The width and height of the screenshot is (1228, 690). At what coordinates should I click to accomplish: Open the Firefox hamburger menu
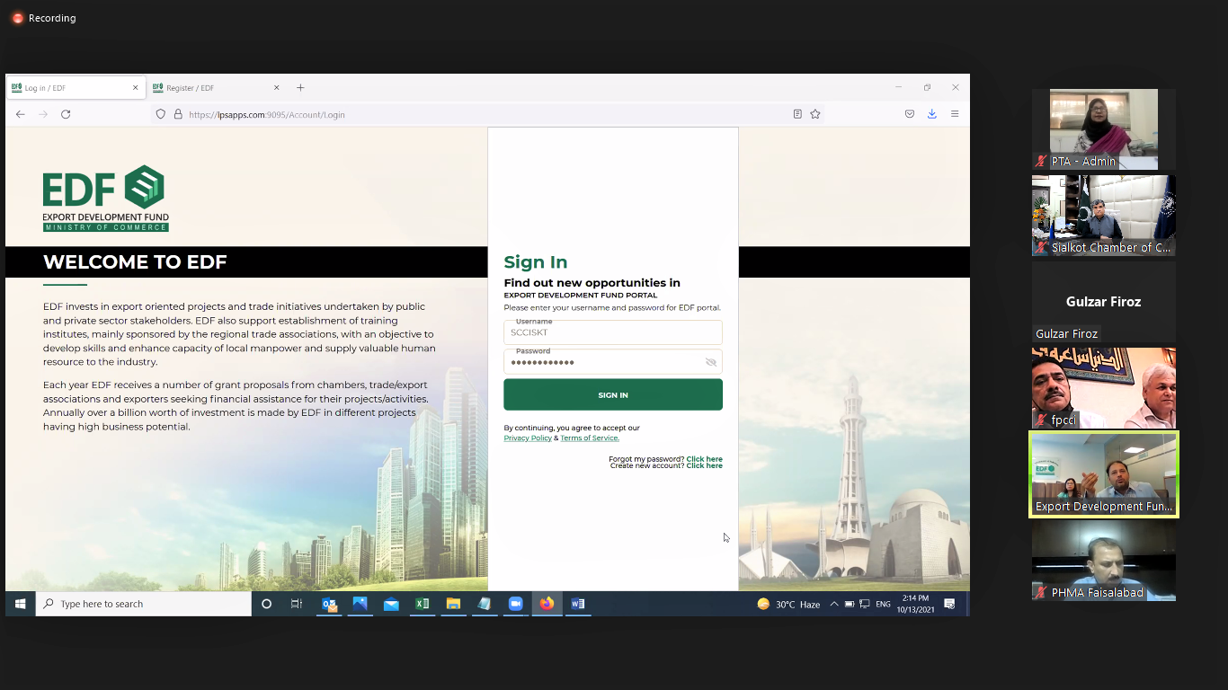pos(955,114)
